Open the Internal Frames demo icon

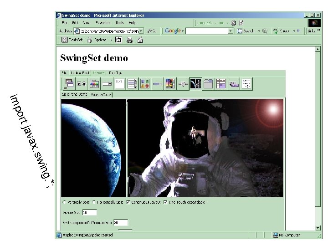pyautogui.click(x=69, y=84)
